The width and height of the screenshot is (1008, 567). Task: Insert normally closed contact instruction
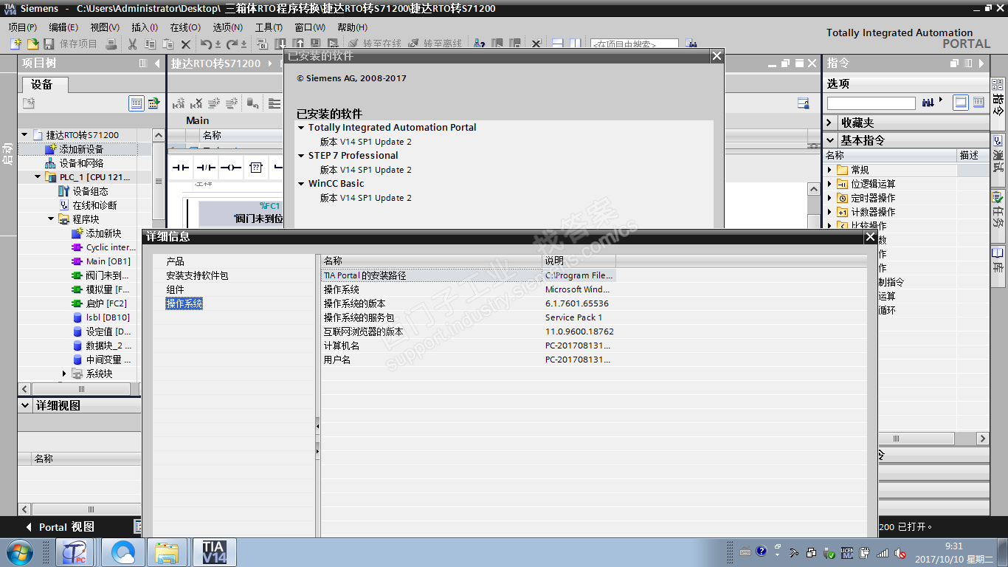(206, 168)
